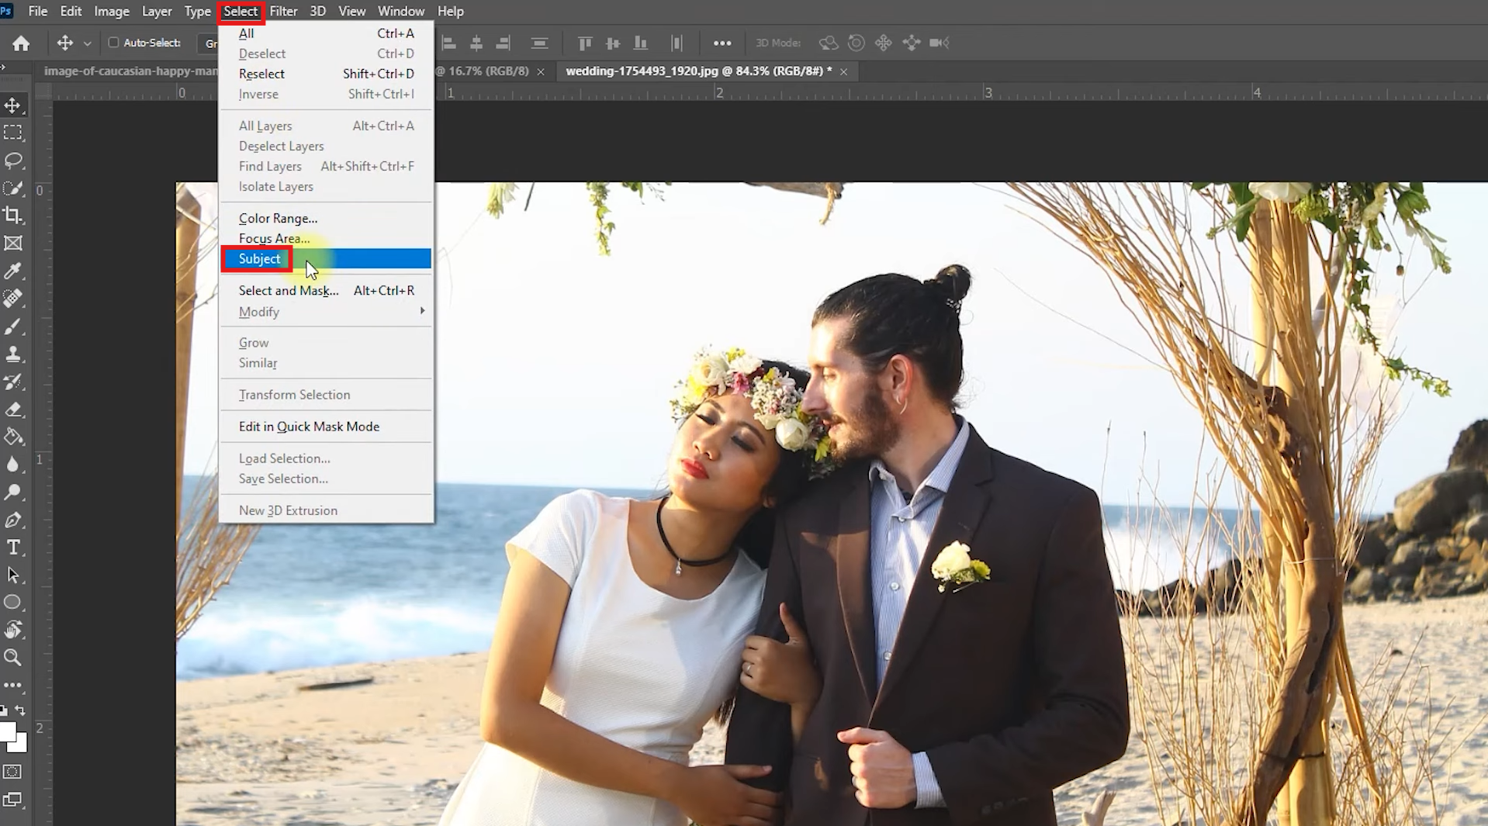Screen dimensions: 1488x826
Task: Click the foreground color swatch
Action: point(7,731)
